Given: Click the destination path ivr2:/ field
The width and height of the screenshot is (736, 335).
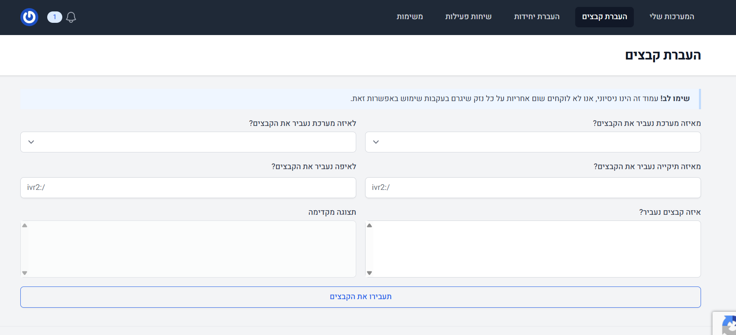Looking at the screenshot, I should [188, 187].
